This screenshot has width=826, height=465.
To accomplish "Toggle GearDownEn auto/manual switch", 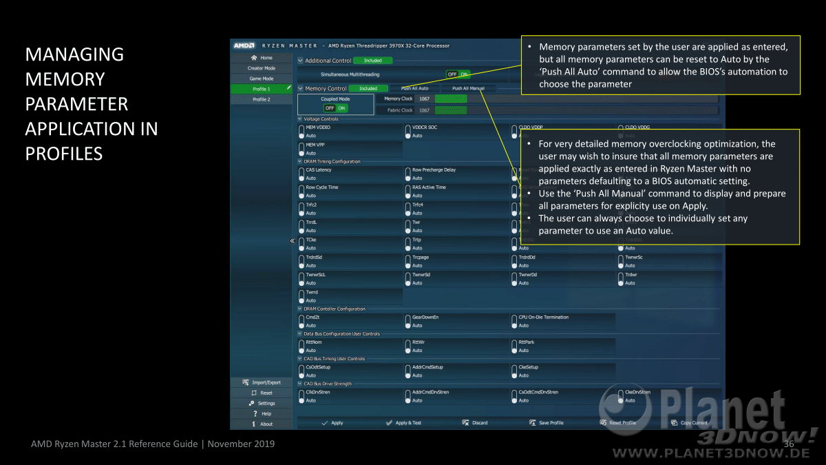I will click(x=408, y=321).
